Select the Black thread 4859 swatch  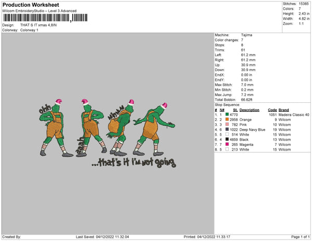point(227,140)
